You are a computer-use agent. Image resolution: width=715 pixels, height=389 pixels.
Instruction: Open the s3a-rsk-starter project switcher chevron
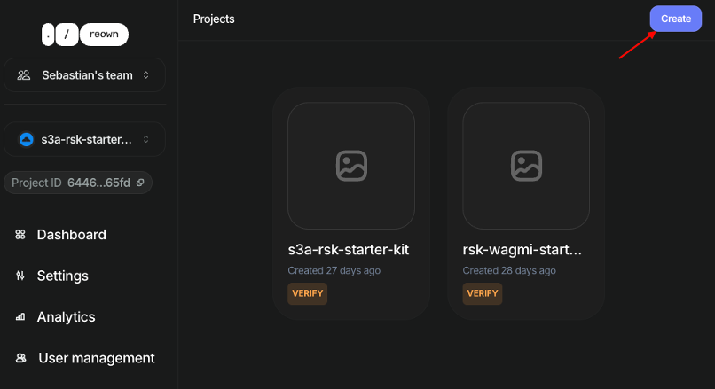click(x=145, y=139)
